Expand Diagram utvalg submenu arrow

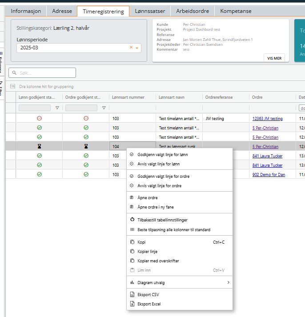click(228, 282)
